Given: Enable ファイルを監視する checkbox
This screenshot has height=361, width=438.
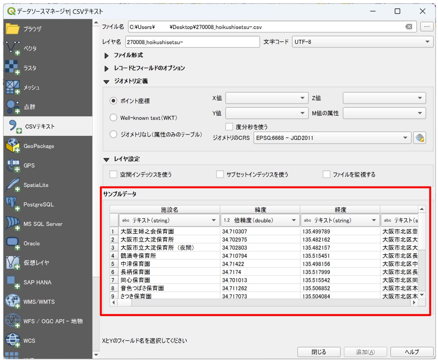Looking at the screenshot, I should [326, 174].
